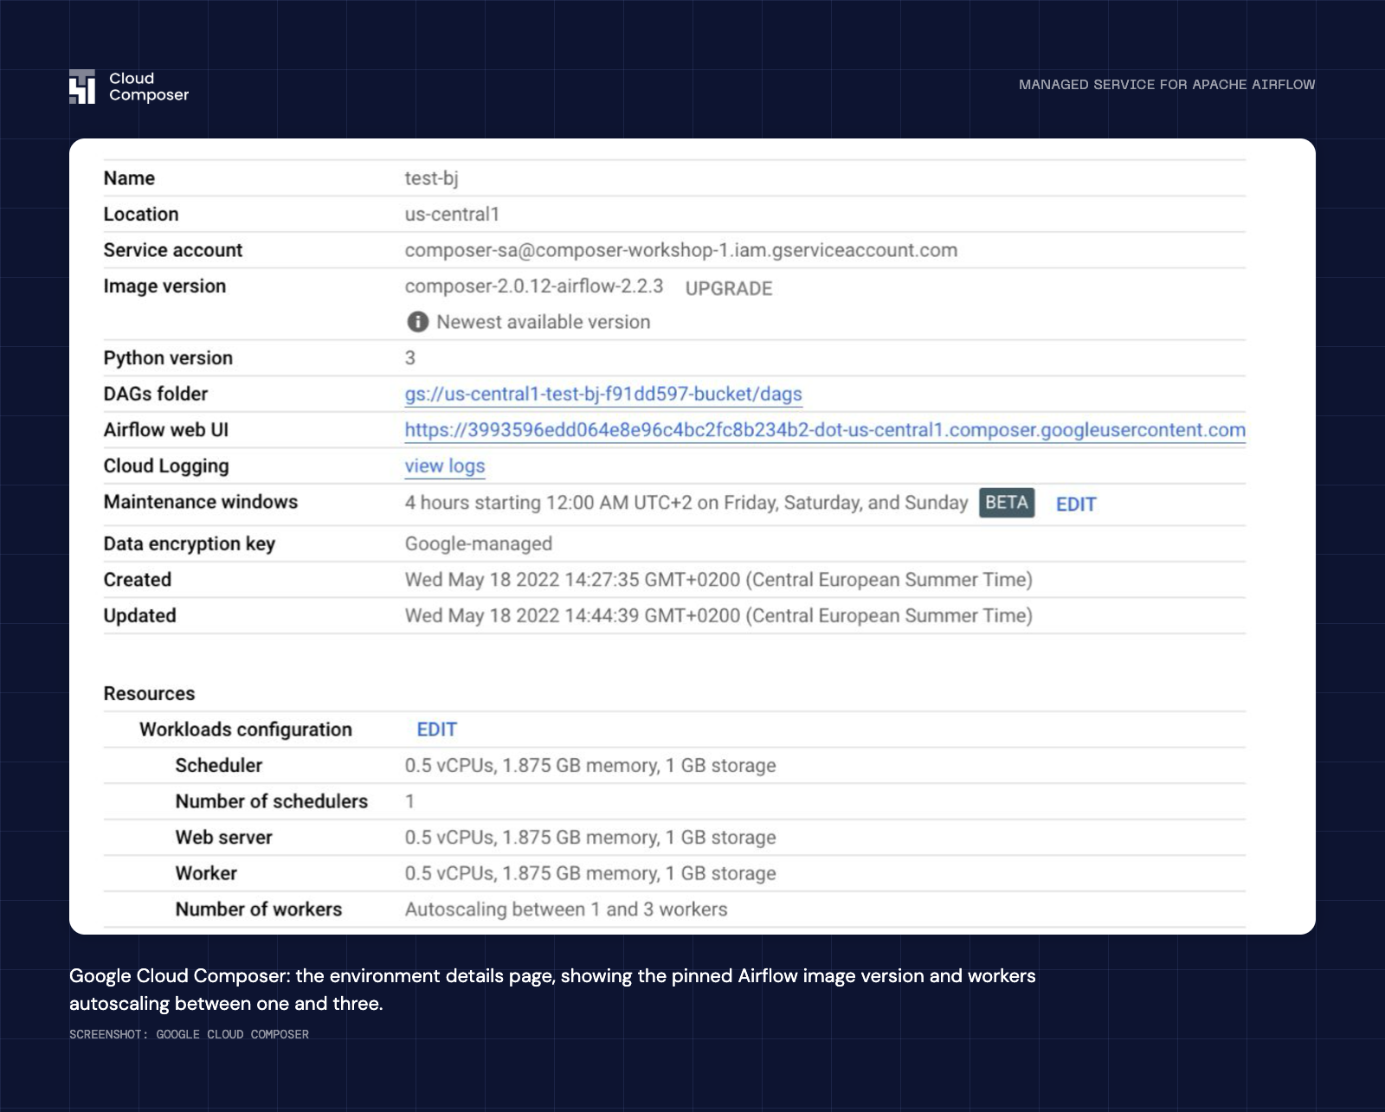
Task: Edit the maintenance windows
Action: coord(1076,504)
